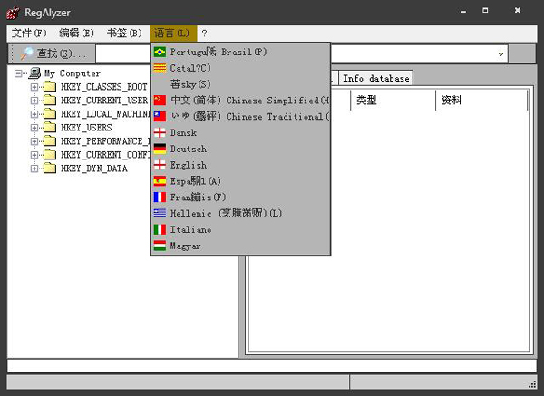This screenshot has height=396, width=544.
Task: Click the Spanish flag icon
Action: (x=160, y=181)
